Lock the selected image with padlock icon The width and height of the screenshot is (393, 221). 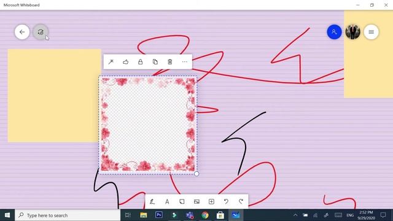(x=141, y=62)
